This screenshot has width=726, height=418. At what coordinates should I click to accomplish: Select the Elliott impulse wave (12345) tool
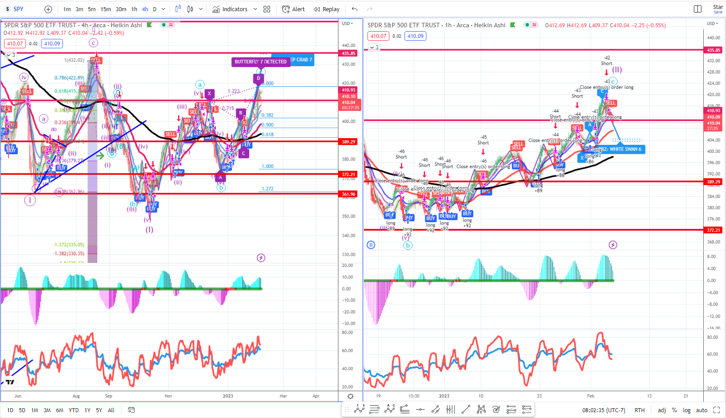[359, 409]
